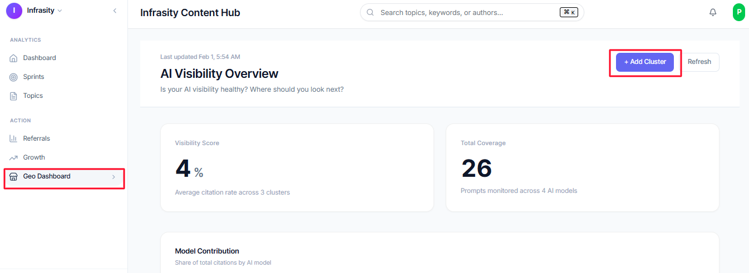Collapse the sidebar with the arrow
The width and height of the screenshot is (749, 273).
pos(115,11)
